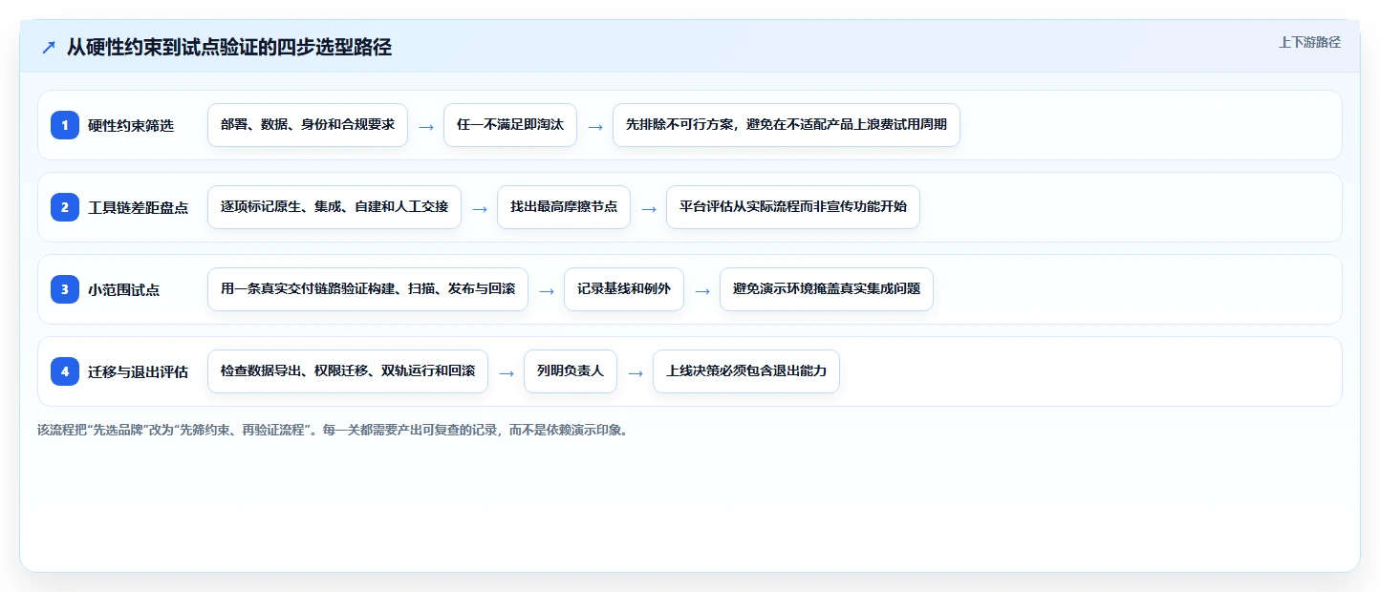Click the 硬性约束筛选 step label

pos(131,125)
